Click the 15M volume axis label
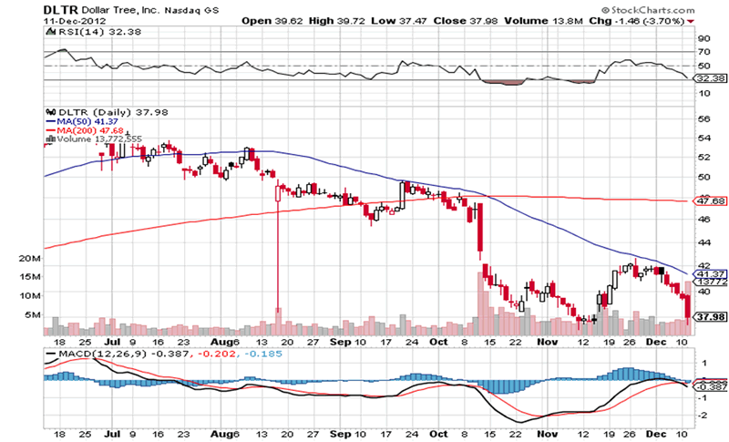The height and width of the screenshot is (442, 729). pos(29,277)
